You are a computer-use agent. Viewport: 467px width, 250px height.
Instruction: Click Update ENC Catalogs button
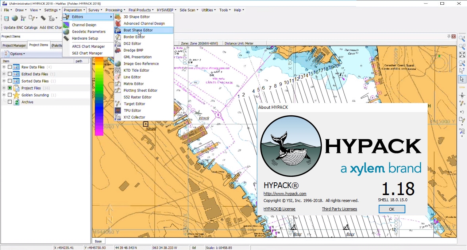coord(20,28)
